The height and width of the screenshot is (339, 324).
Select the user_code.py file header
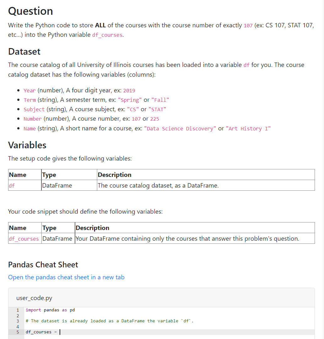click(34, 298)
